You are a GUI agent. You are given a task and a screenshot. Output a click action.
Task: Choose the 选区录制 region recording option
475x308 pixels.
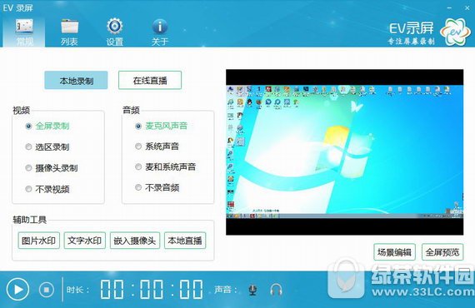pyautogui.click(x=47, y=147)
